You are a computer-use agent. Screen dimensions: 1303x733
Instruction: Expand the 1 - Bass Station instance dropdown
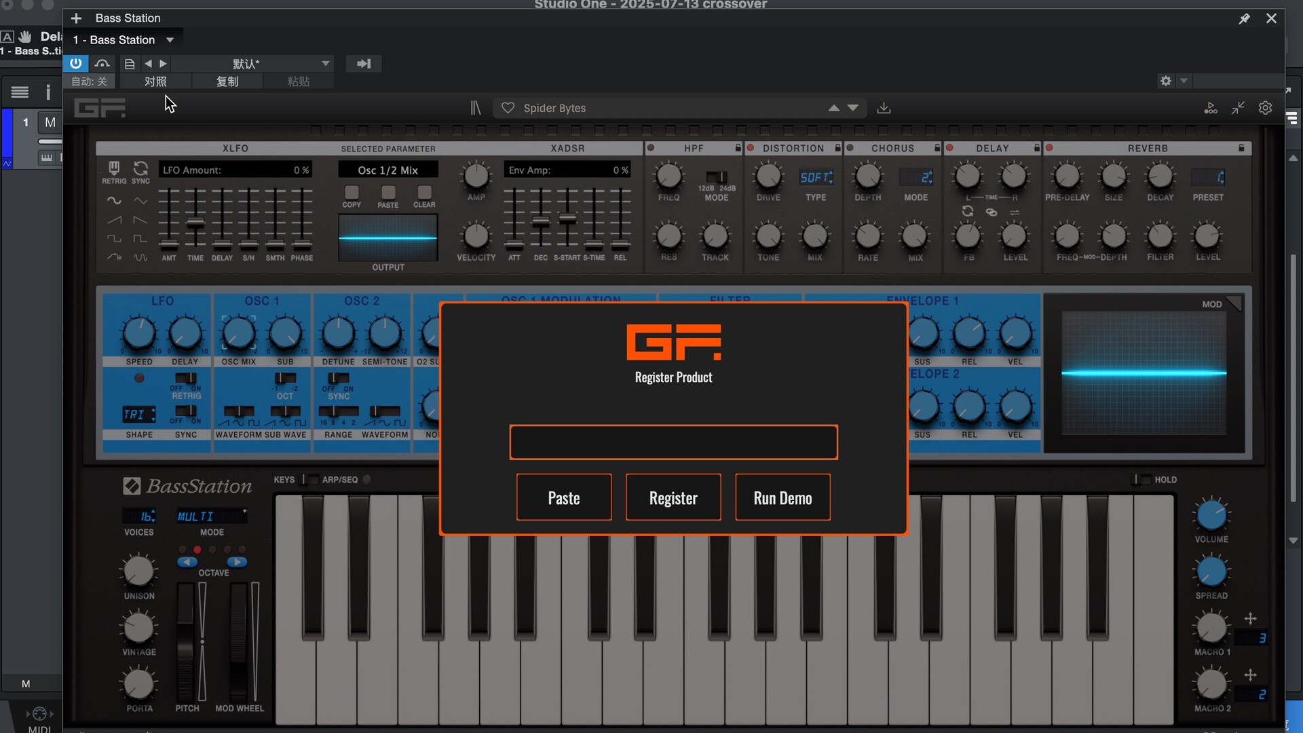click(x=170, y=40)
